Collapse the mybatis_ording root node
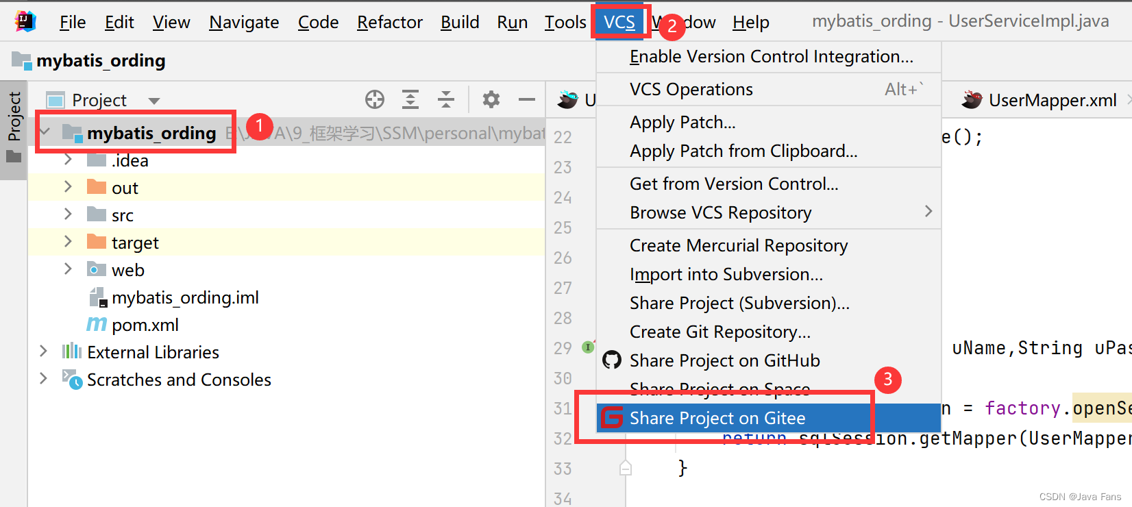1132x507 pixels. pos(45,132)
